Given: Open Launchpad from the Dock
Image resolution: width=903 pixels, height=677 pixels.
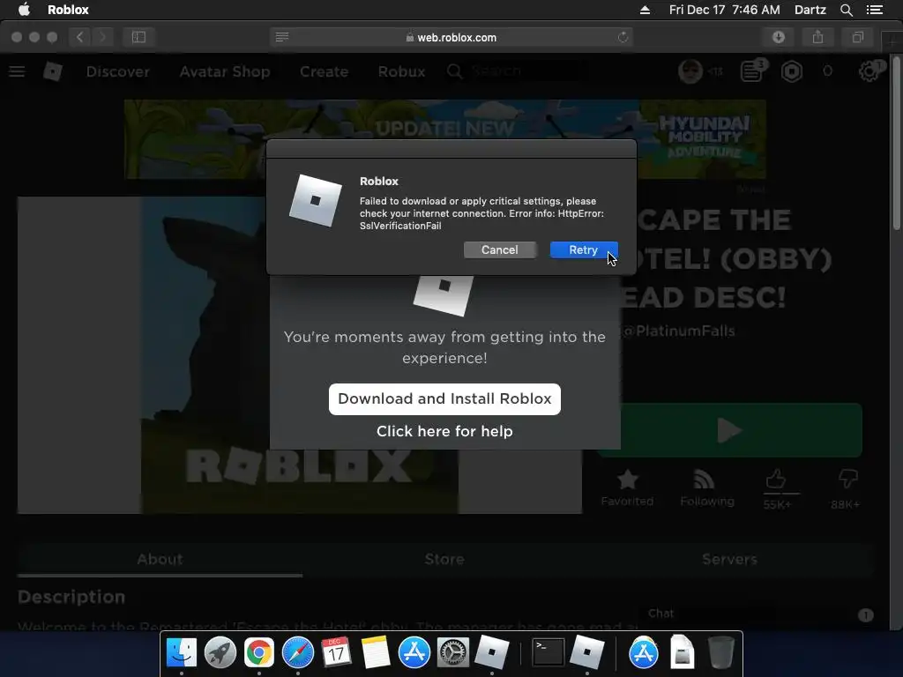Looking at the screenshot, I should (x=220, y=653).
